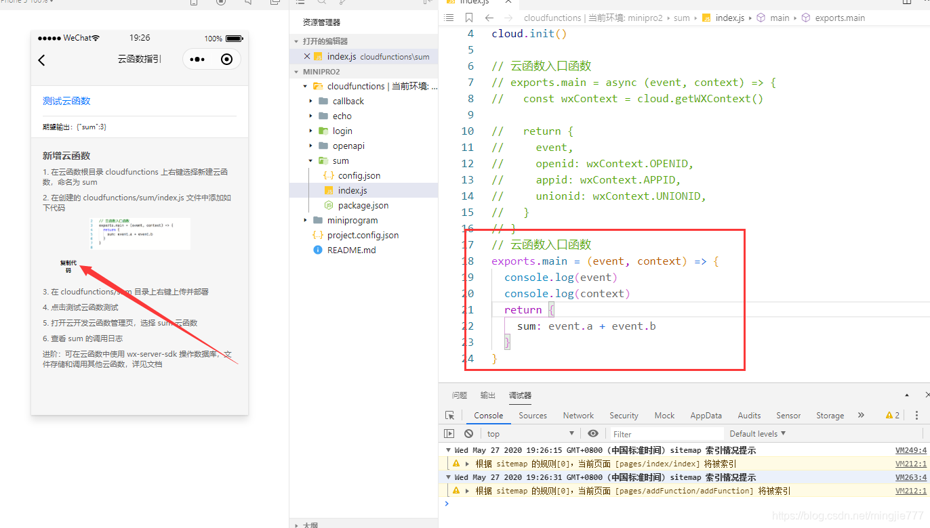The width and height of the screenshot is (930, 528).
Task: Switch to the 调试器 panel tab
Action: click(520, 395)
